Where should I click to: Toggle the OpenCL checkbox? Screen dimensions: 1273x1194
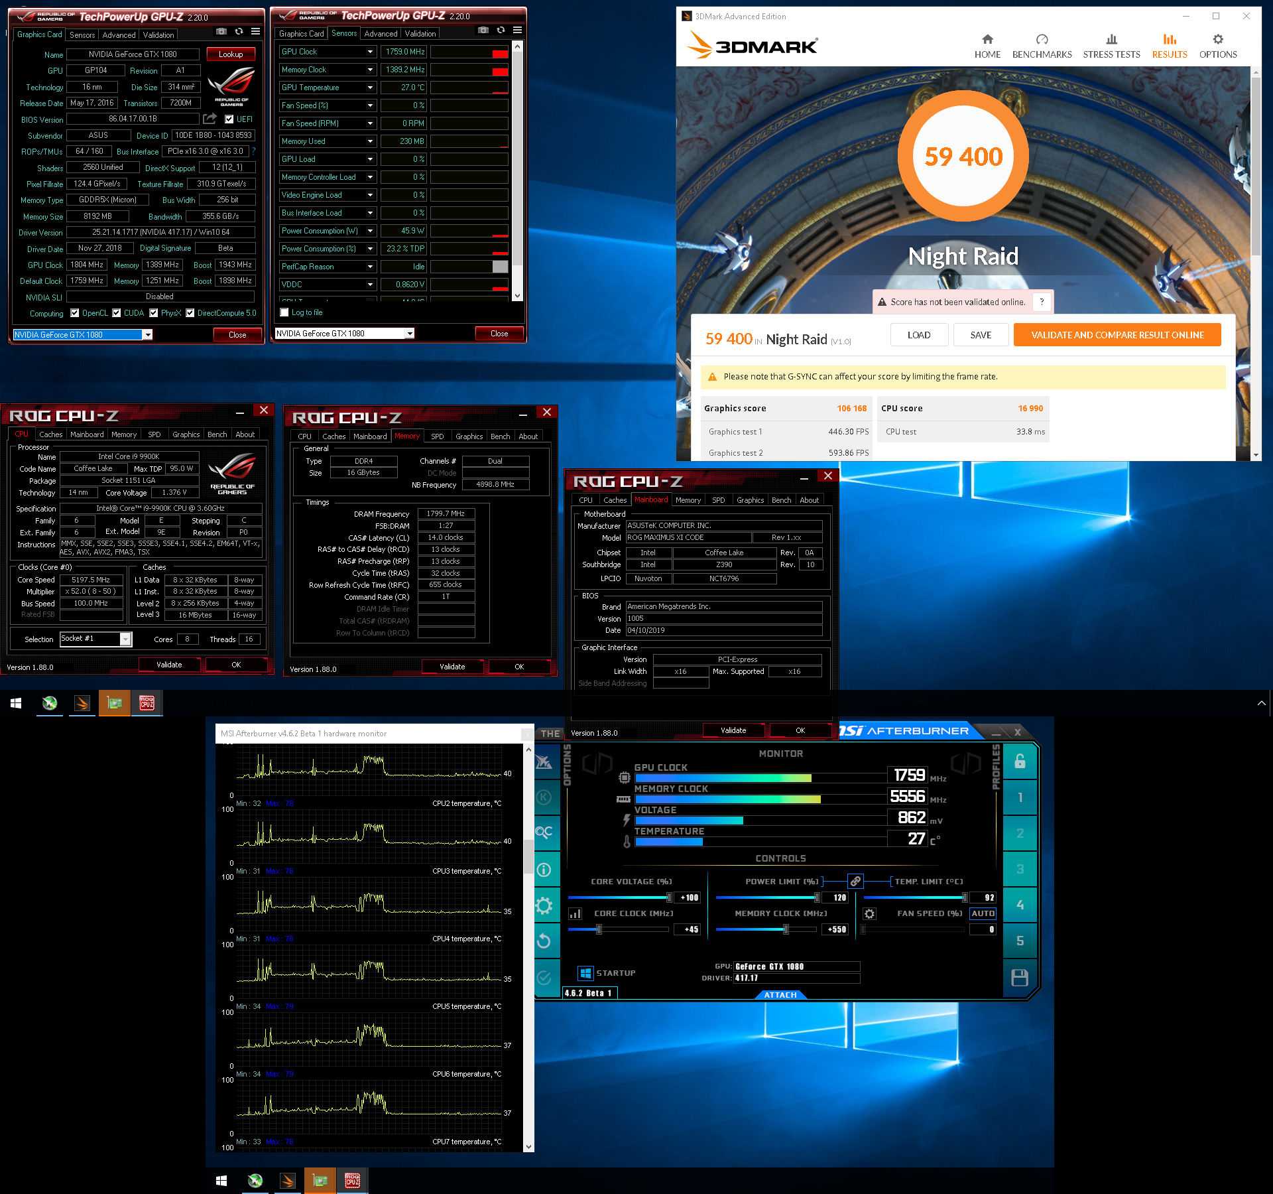point(75,313)
